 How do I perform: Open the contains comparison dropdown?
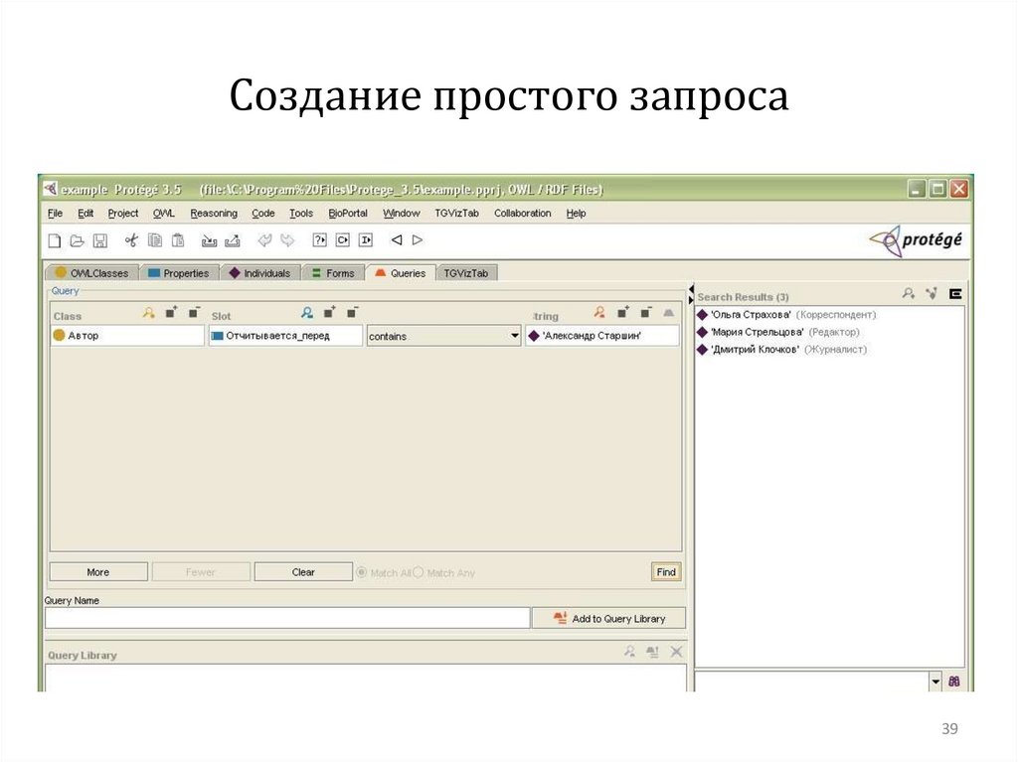point(514,336)
